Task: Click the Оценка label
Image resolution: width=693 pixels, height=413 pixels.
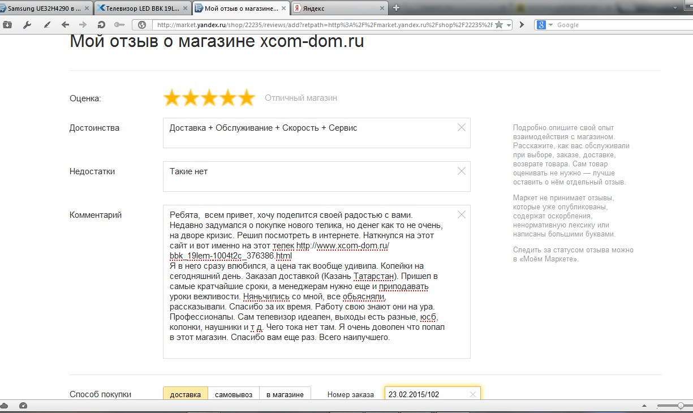Action: [85, 98]
